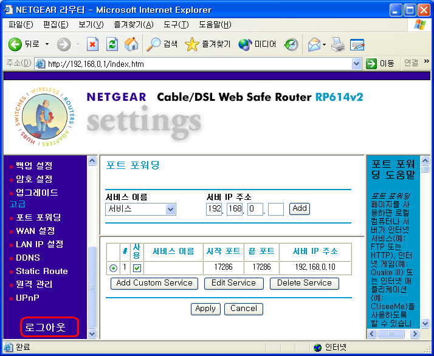Open the LAN IP 설정 sidebar link
The image size is (434, 356).
click(40, 244)
